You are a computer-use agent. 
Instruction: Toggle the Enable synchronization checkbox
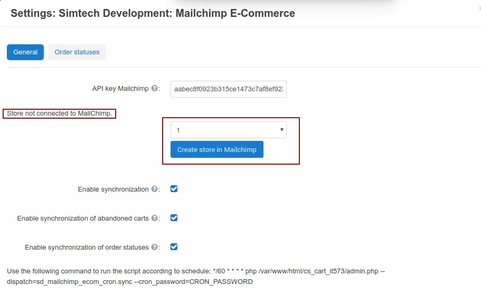[174, 188]
